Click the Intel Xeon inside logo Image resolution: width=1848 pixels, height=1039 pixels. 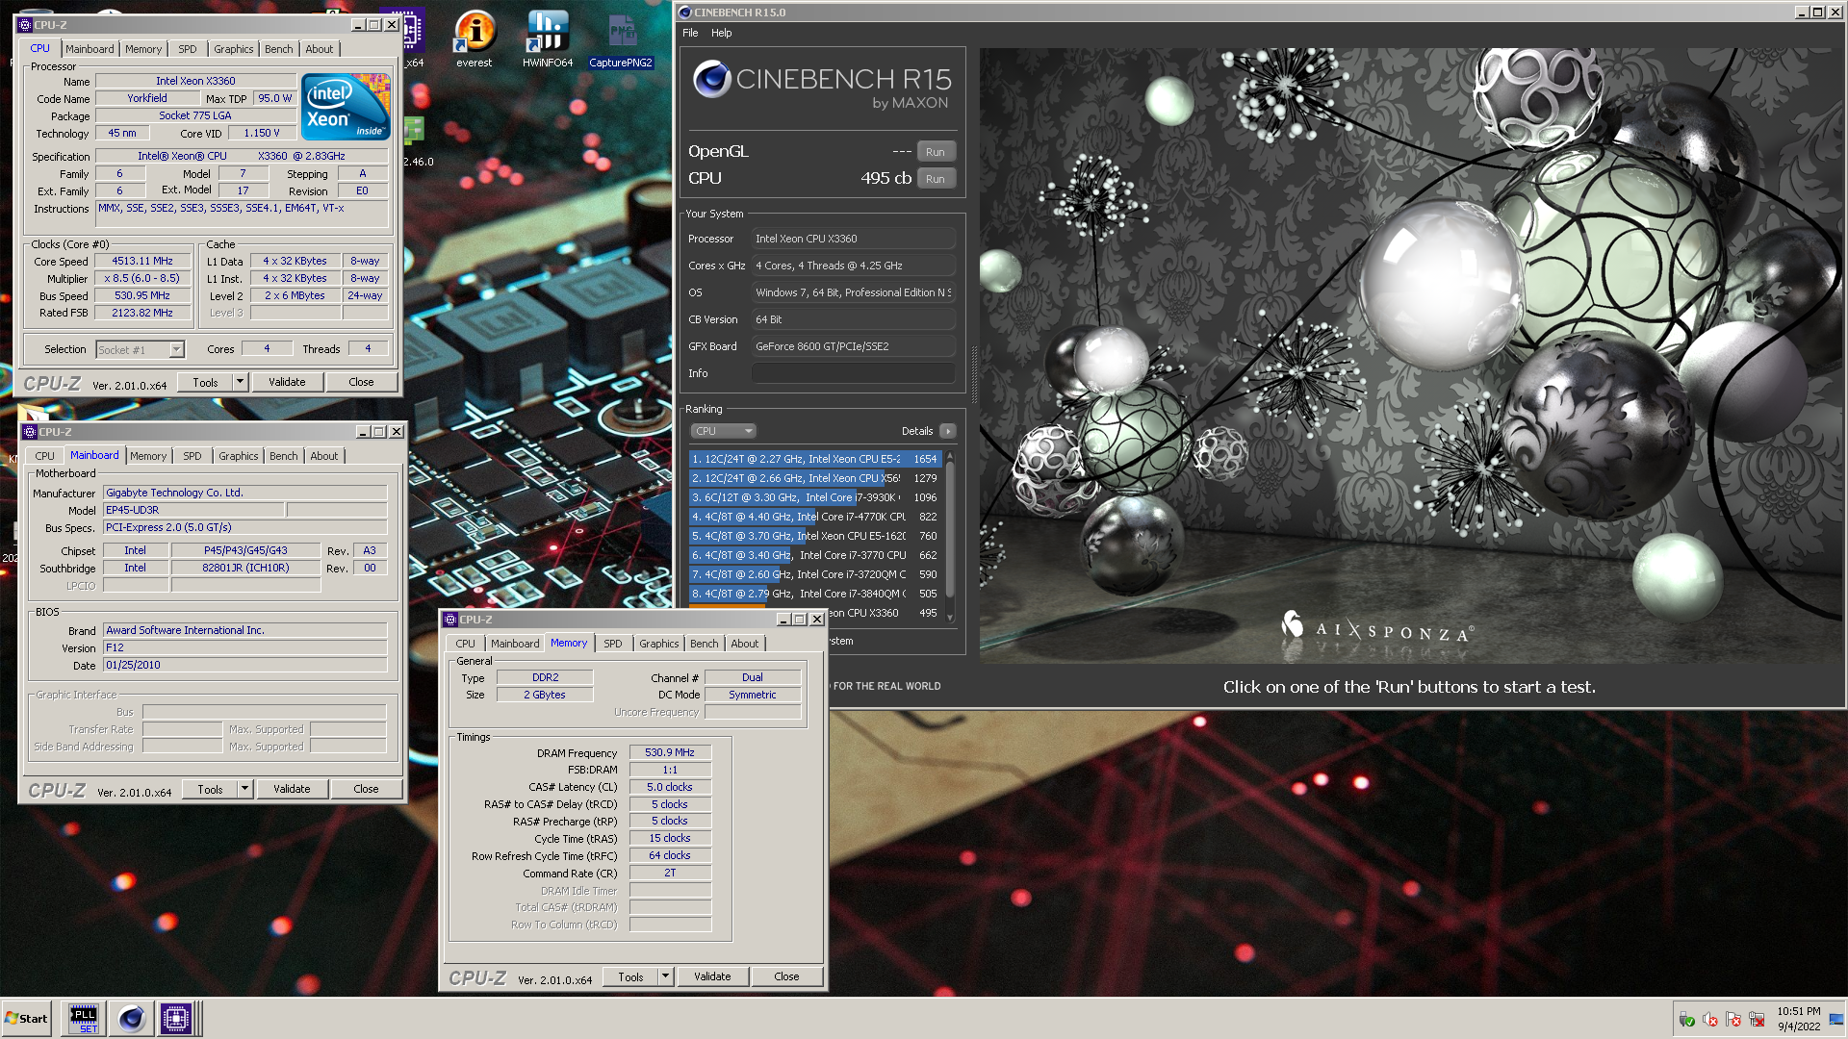(x=346, y=106)
